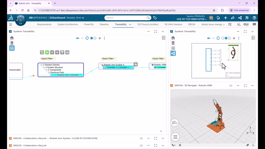Select the filled circle mode in the left Traceability toolbar

coord(92,38)
